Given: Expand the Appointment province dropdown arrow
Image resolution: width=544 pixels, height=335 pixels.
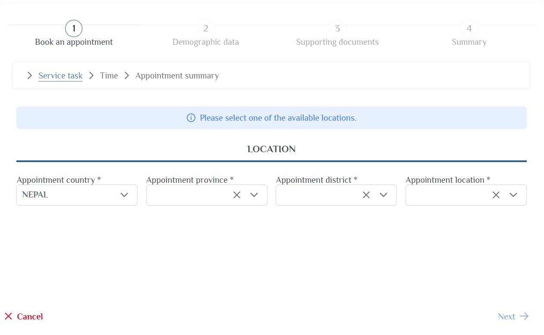Looking at the screenshot, I should [x=254, y=195].
